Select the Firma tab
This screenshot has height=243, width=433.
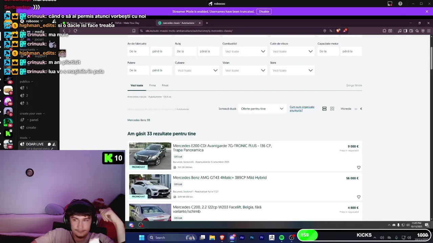click(x=152, y=85)
